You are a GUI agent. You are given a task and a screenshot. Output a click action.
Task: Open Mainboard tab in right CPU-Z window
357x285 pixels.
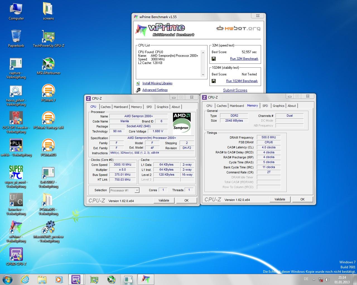(237, 106)
